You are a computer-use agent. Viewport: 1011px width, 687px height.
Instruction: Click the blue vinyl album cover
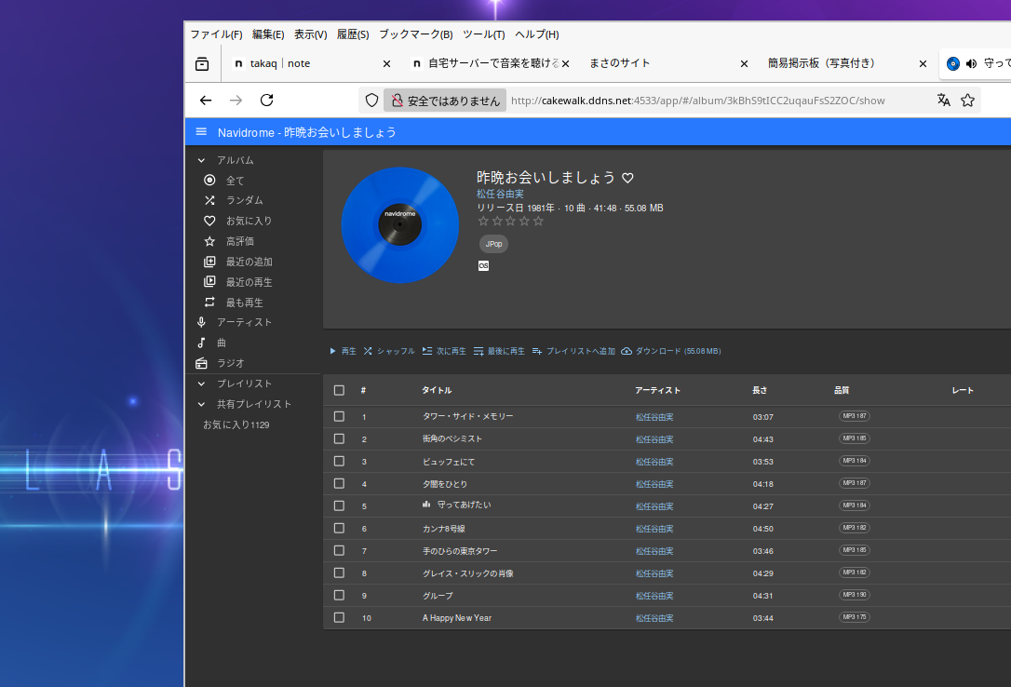click(400, 225)
